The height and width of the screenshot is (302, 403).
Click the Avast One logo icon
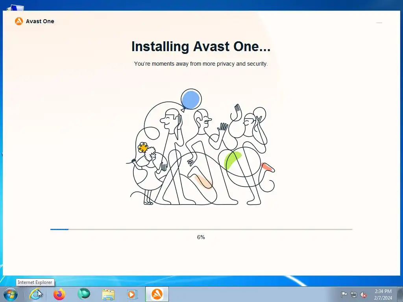click(19, 21)
